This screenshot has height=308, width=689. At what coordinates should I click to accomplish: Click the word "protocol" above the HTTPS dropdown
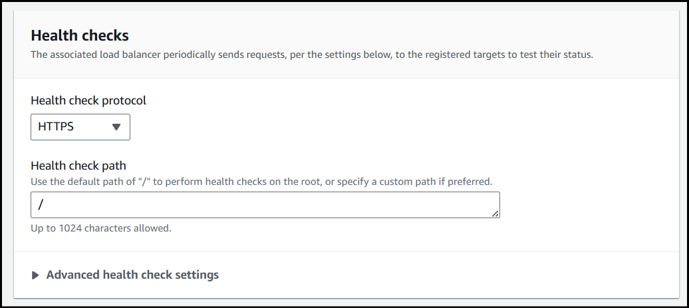(x=124, y=101)
